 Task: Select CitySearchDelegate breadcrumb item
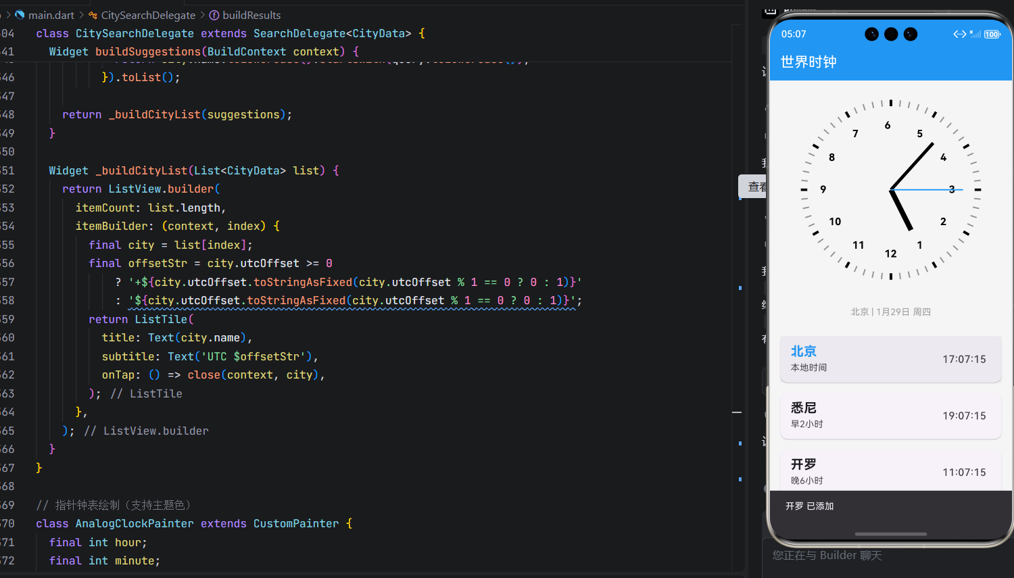coord(148,15)
